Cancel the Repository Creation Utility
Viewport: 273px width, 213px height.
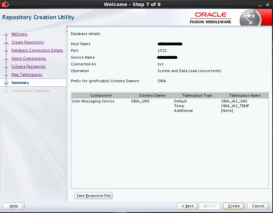[x=258, y=206]
